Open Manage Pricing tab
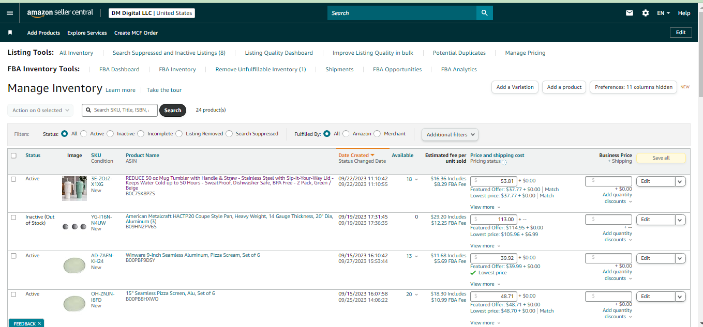Image resolution: width=703 pixels, height=327 pixels. tap(525, 53)
